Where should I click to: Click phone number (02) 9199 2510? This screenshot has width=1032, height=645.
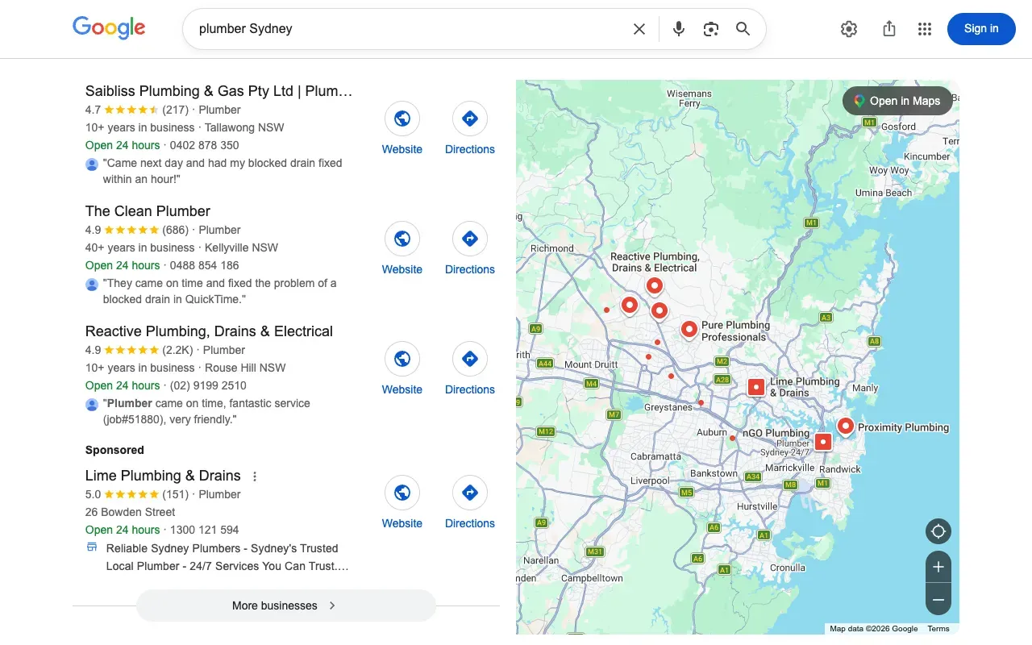(208, 385)
